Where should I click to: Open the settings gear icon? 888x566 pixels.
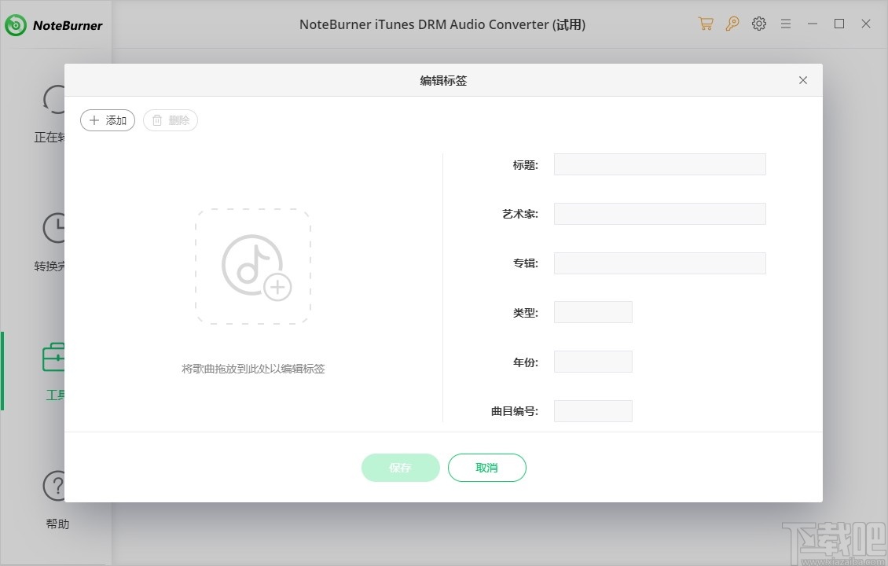pyautogui.click(x=758, y=24)
